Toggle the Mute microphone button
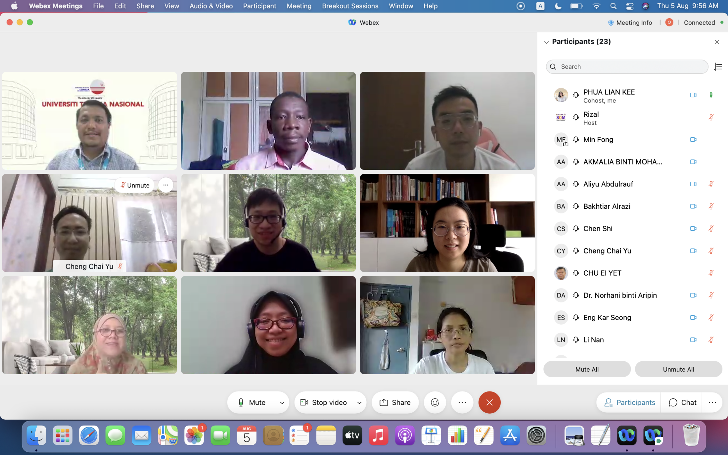The image size is (728, 455). 252,402
